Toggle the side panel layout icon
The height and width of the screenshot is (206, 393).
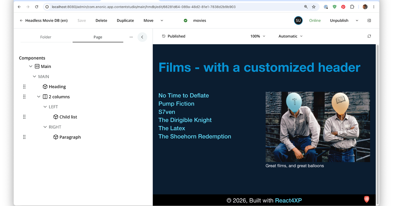point(369,20)
